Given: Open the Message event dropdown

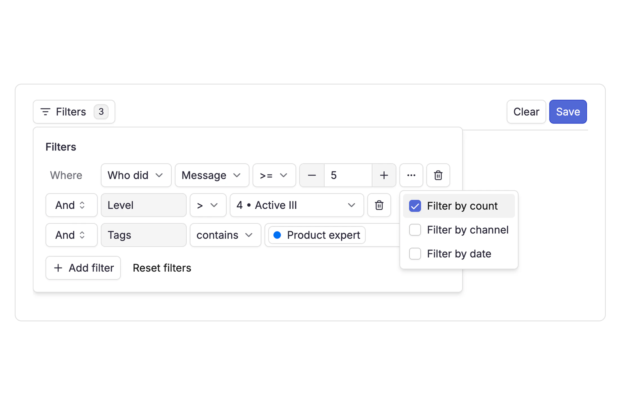Looking at the screenshot, I should click(x=212, y=175).
